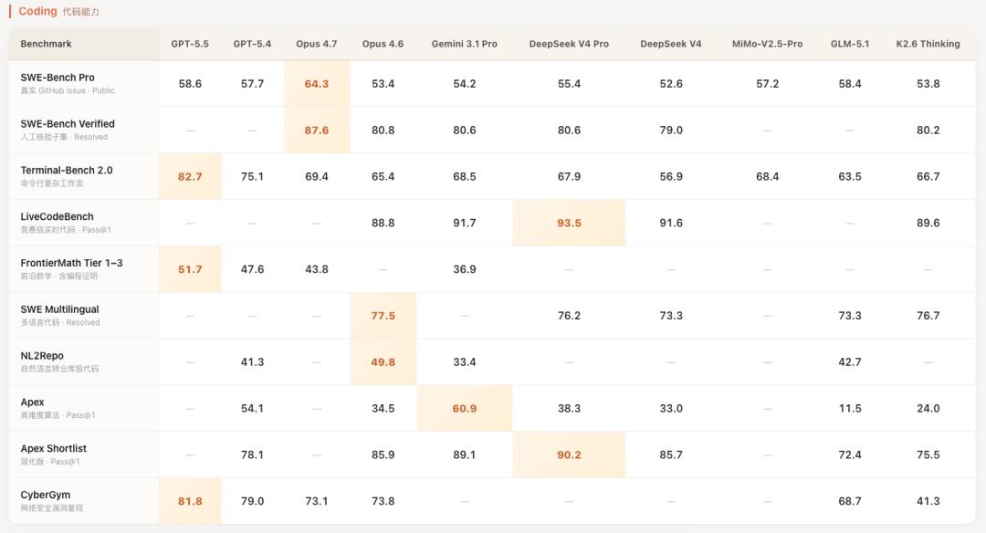This screenshot has height=533, width=986.
Task: Click the highlighted 64.3 score cell
Action: tap(317, 84)
